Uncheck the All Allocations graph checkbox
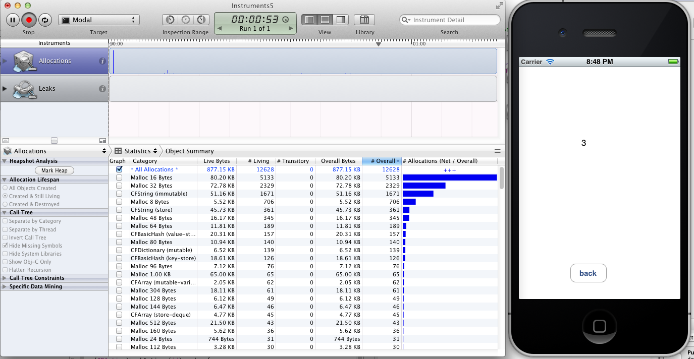 [x=119, y=169]
